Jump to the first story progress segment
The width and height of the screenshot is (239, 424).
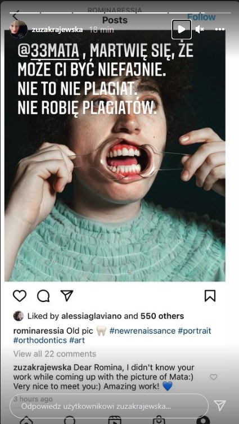(x=25, y=13)
